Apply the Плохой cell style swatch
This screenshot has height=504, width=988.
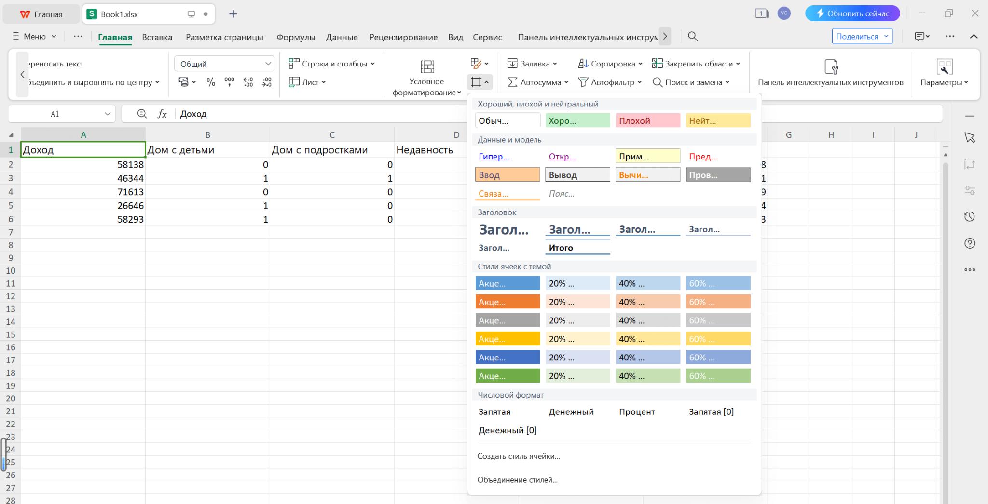click(x=647, y=120)
